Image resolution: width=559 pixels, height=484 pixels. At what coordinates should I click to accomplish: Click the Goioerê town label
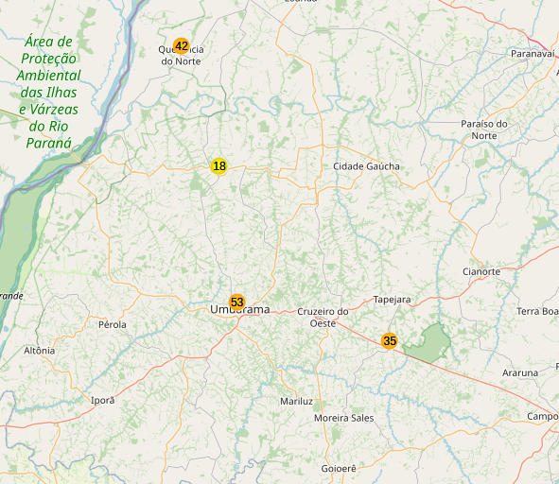(339, 469)
